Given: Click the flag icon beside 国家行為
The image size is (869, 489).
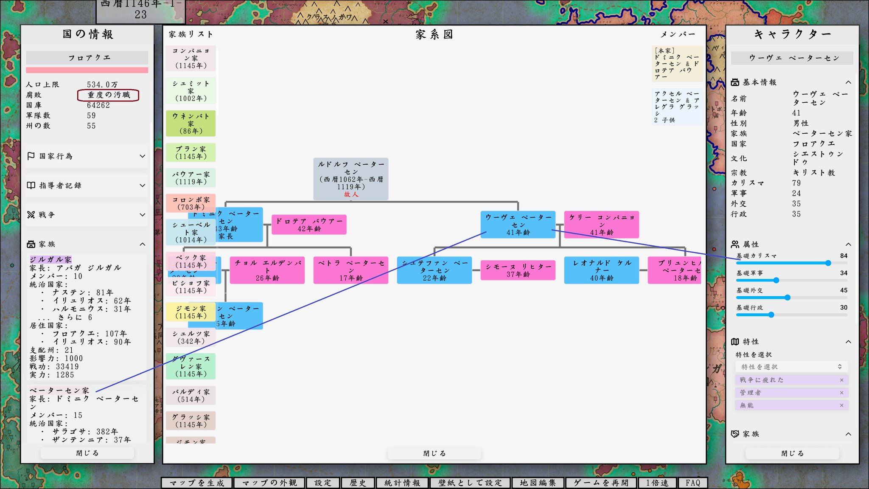Looking at the screenshot, I should (x=31, y=156).
